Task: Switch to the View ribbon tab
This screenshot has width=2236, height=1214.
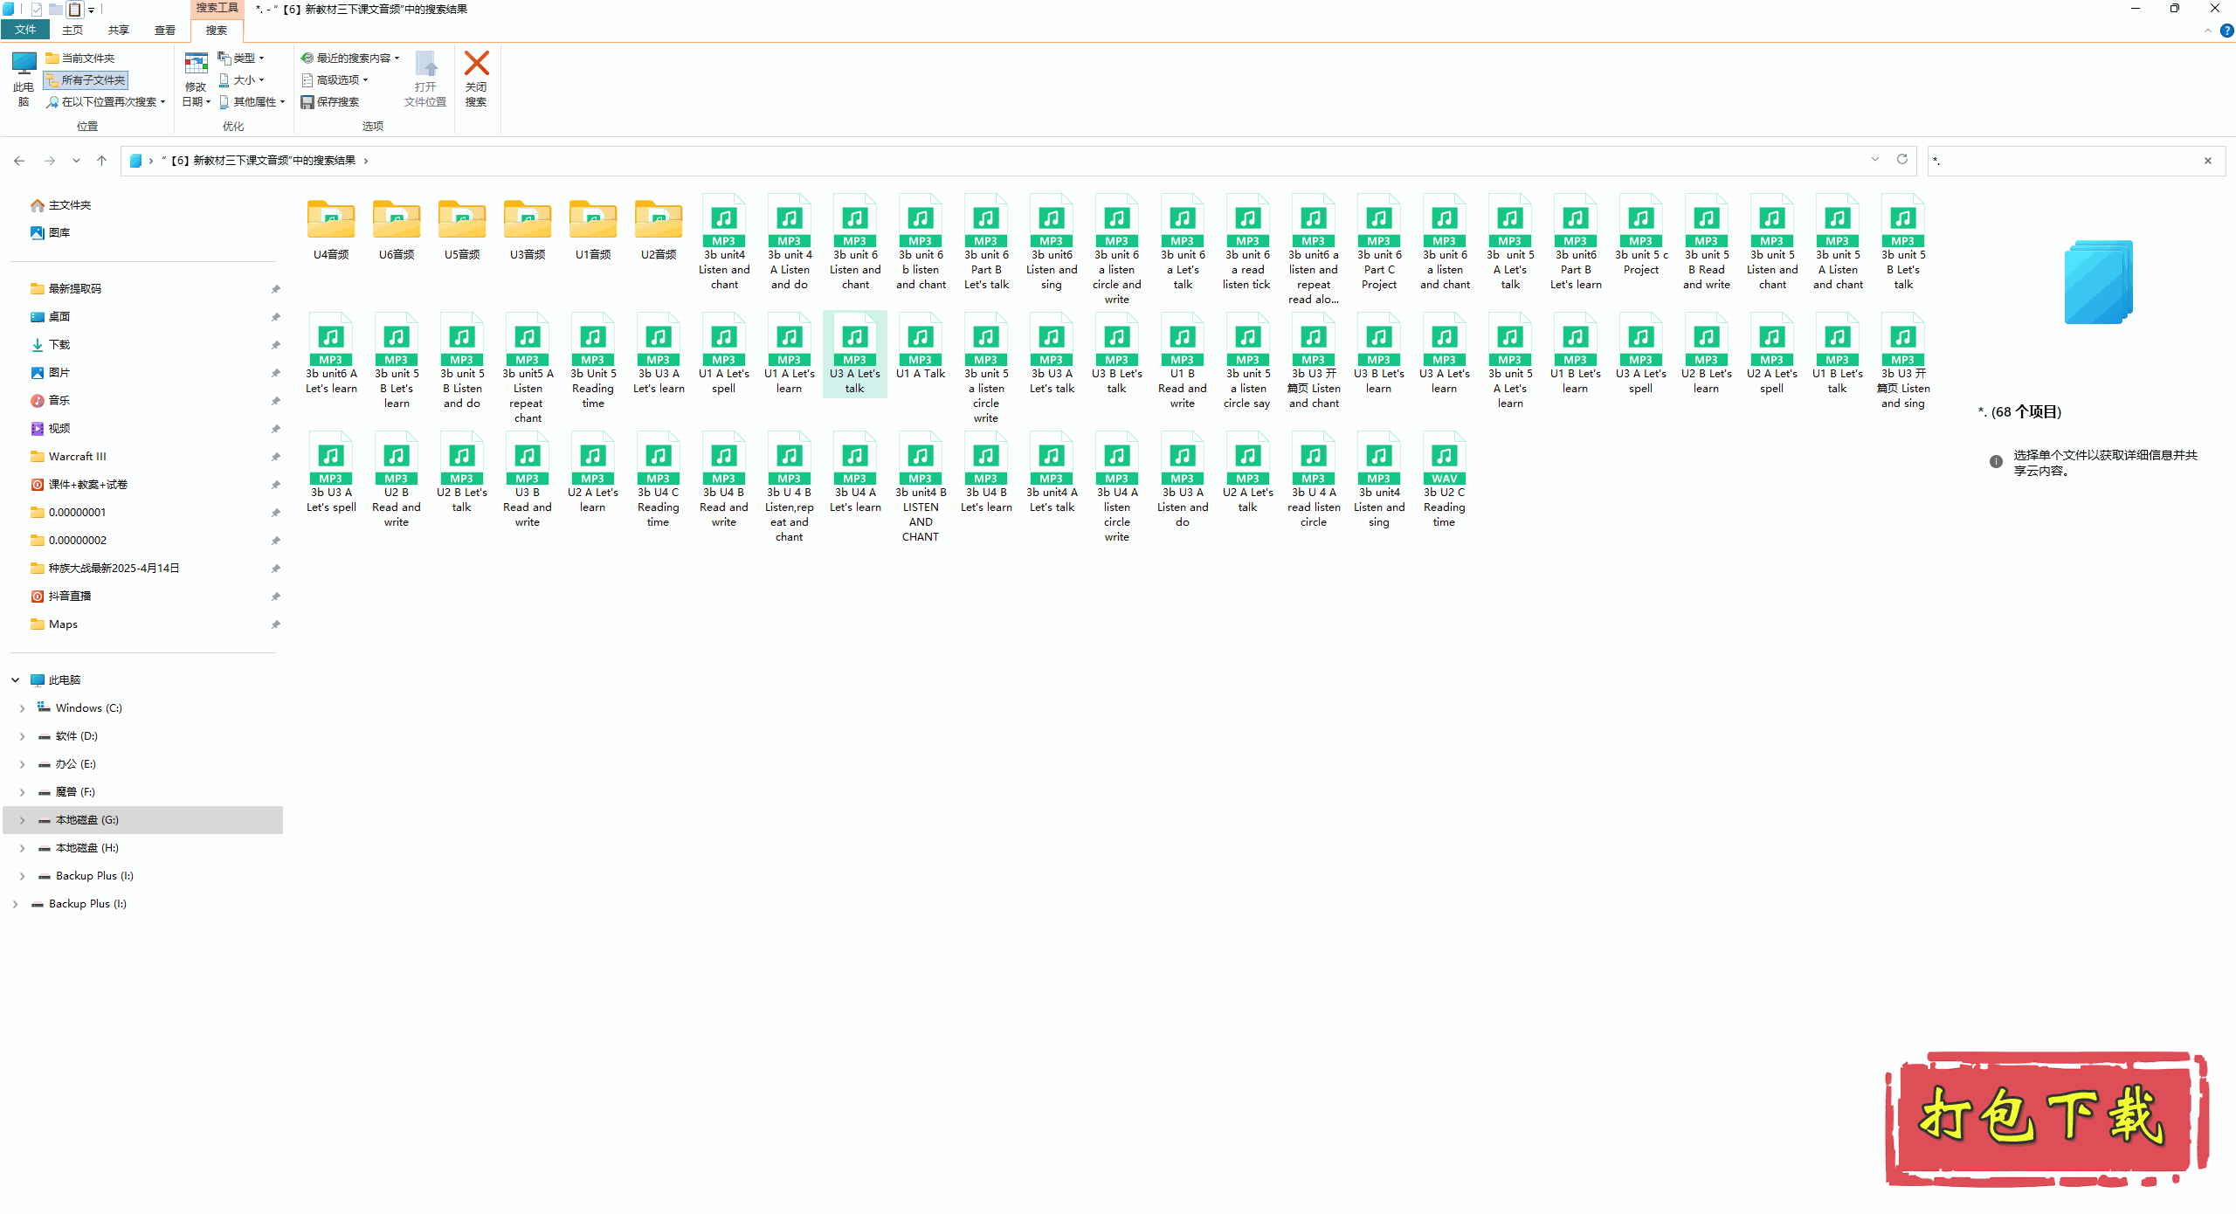Action: click(x=165, y=30)
